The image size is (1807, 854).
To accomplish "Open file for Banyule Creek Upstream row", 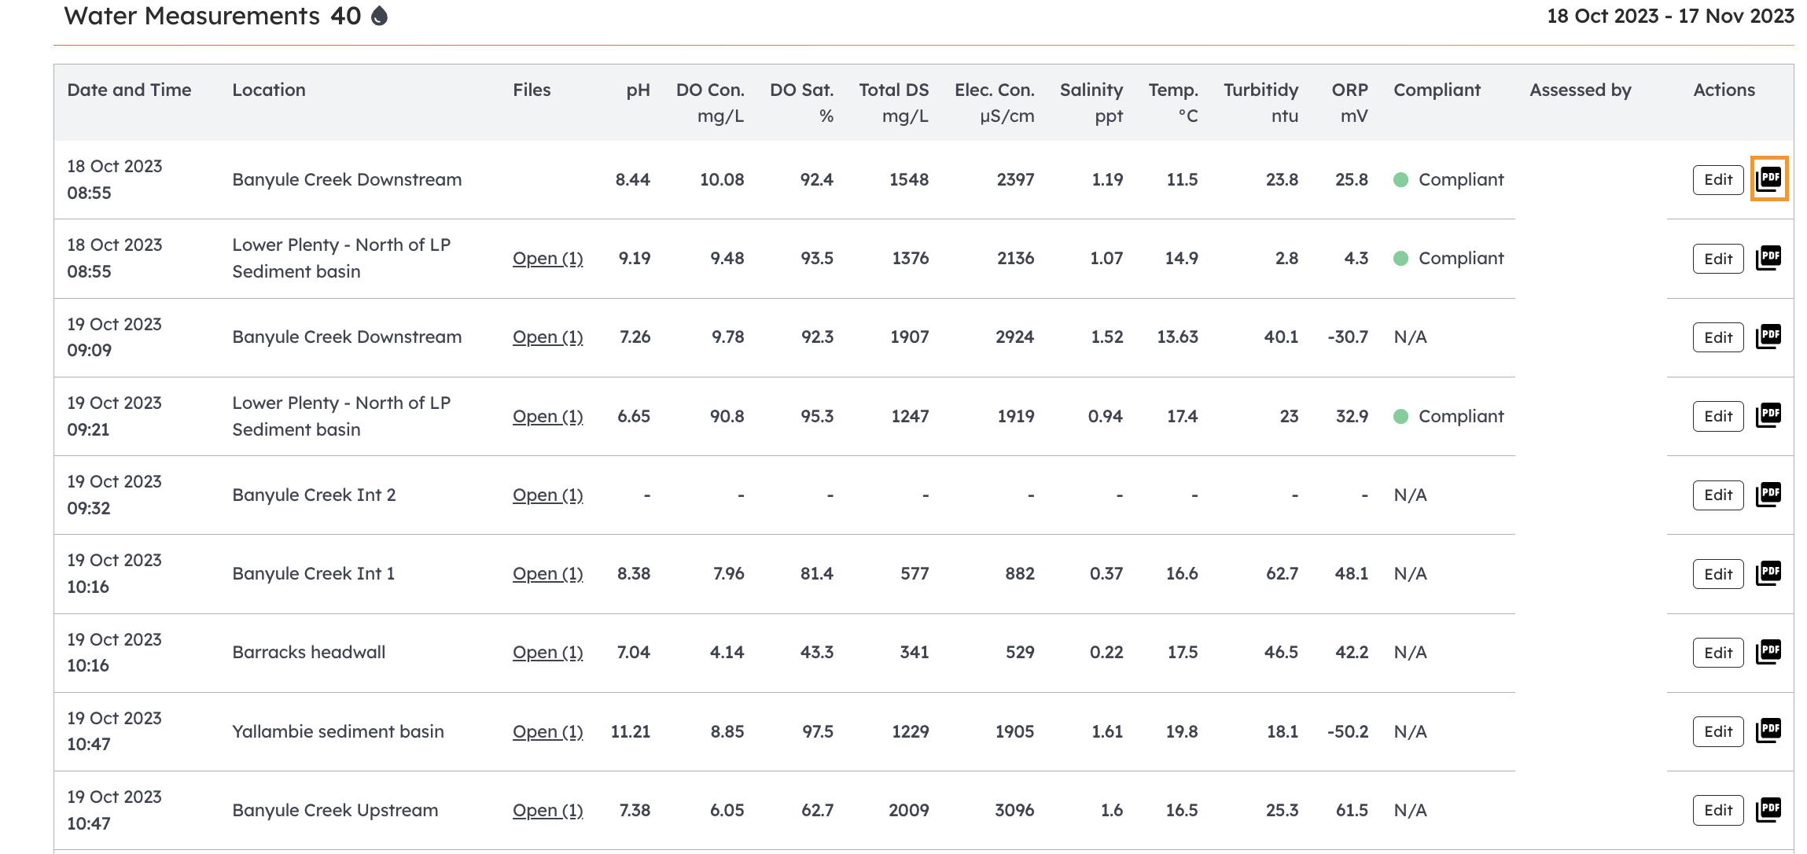I will [547, 810].
